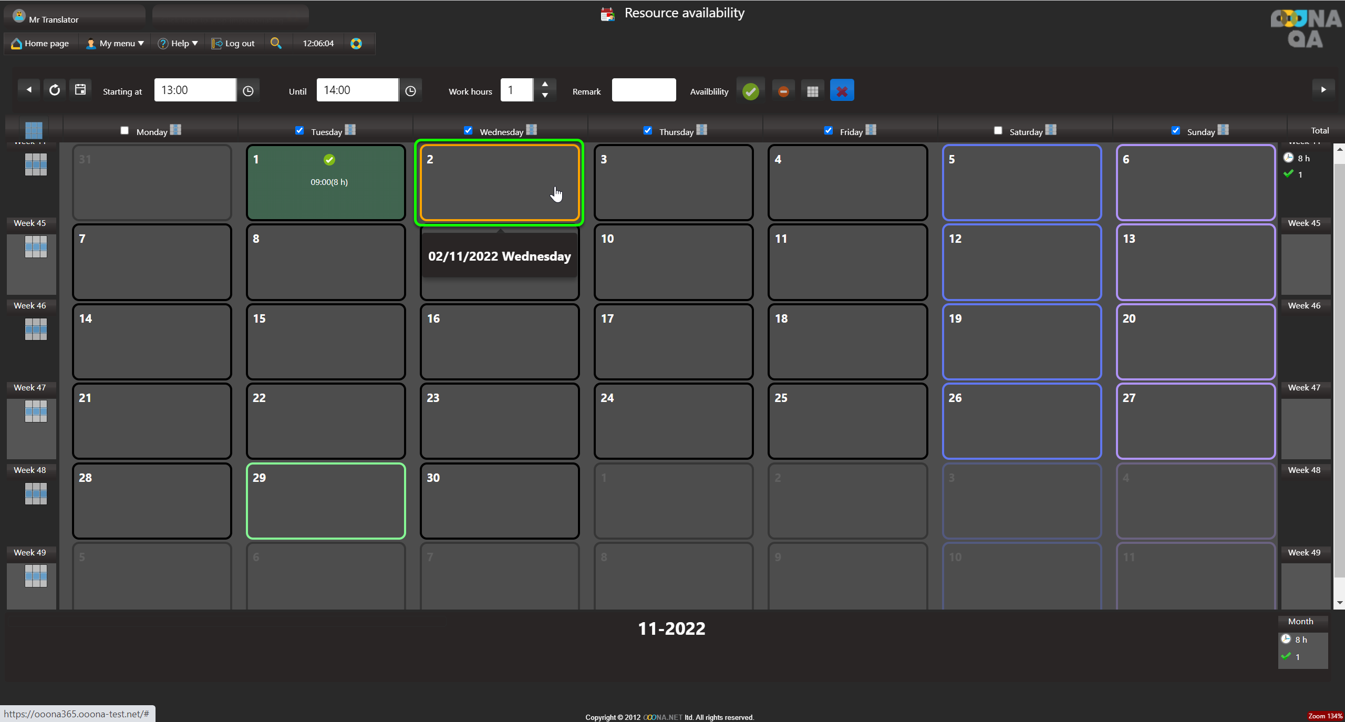The width and height of the screenshot is (1345, 722).
Task: Open the Help dropdown menu
Action: [x=178, y=43]
